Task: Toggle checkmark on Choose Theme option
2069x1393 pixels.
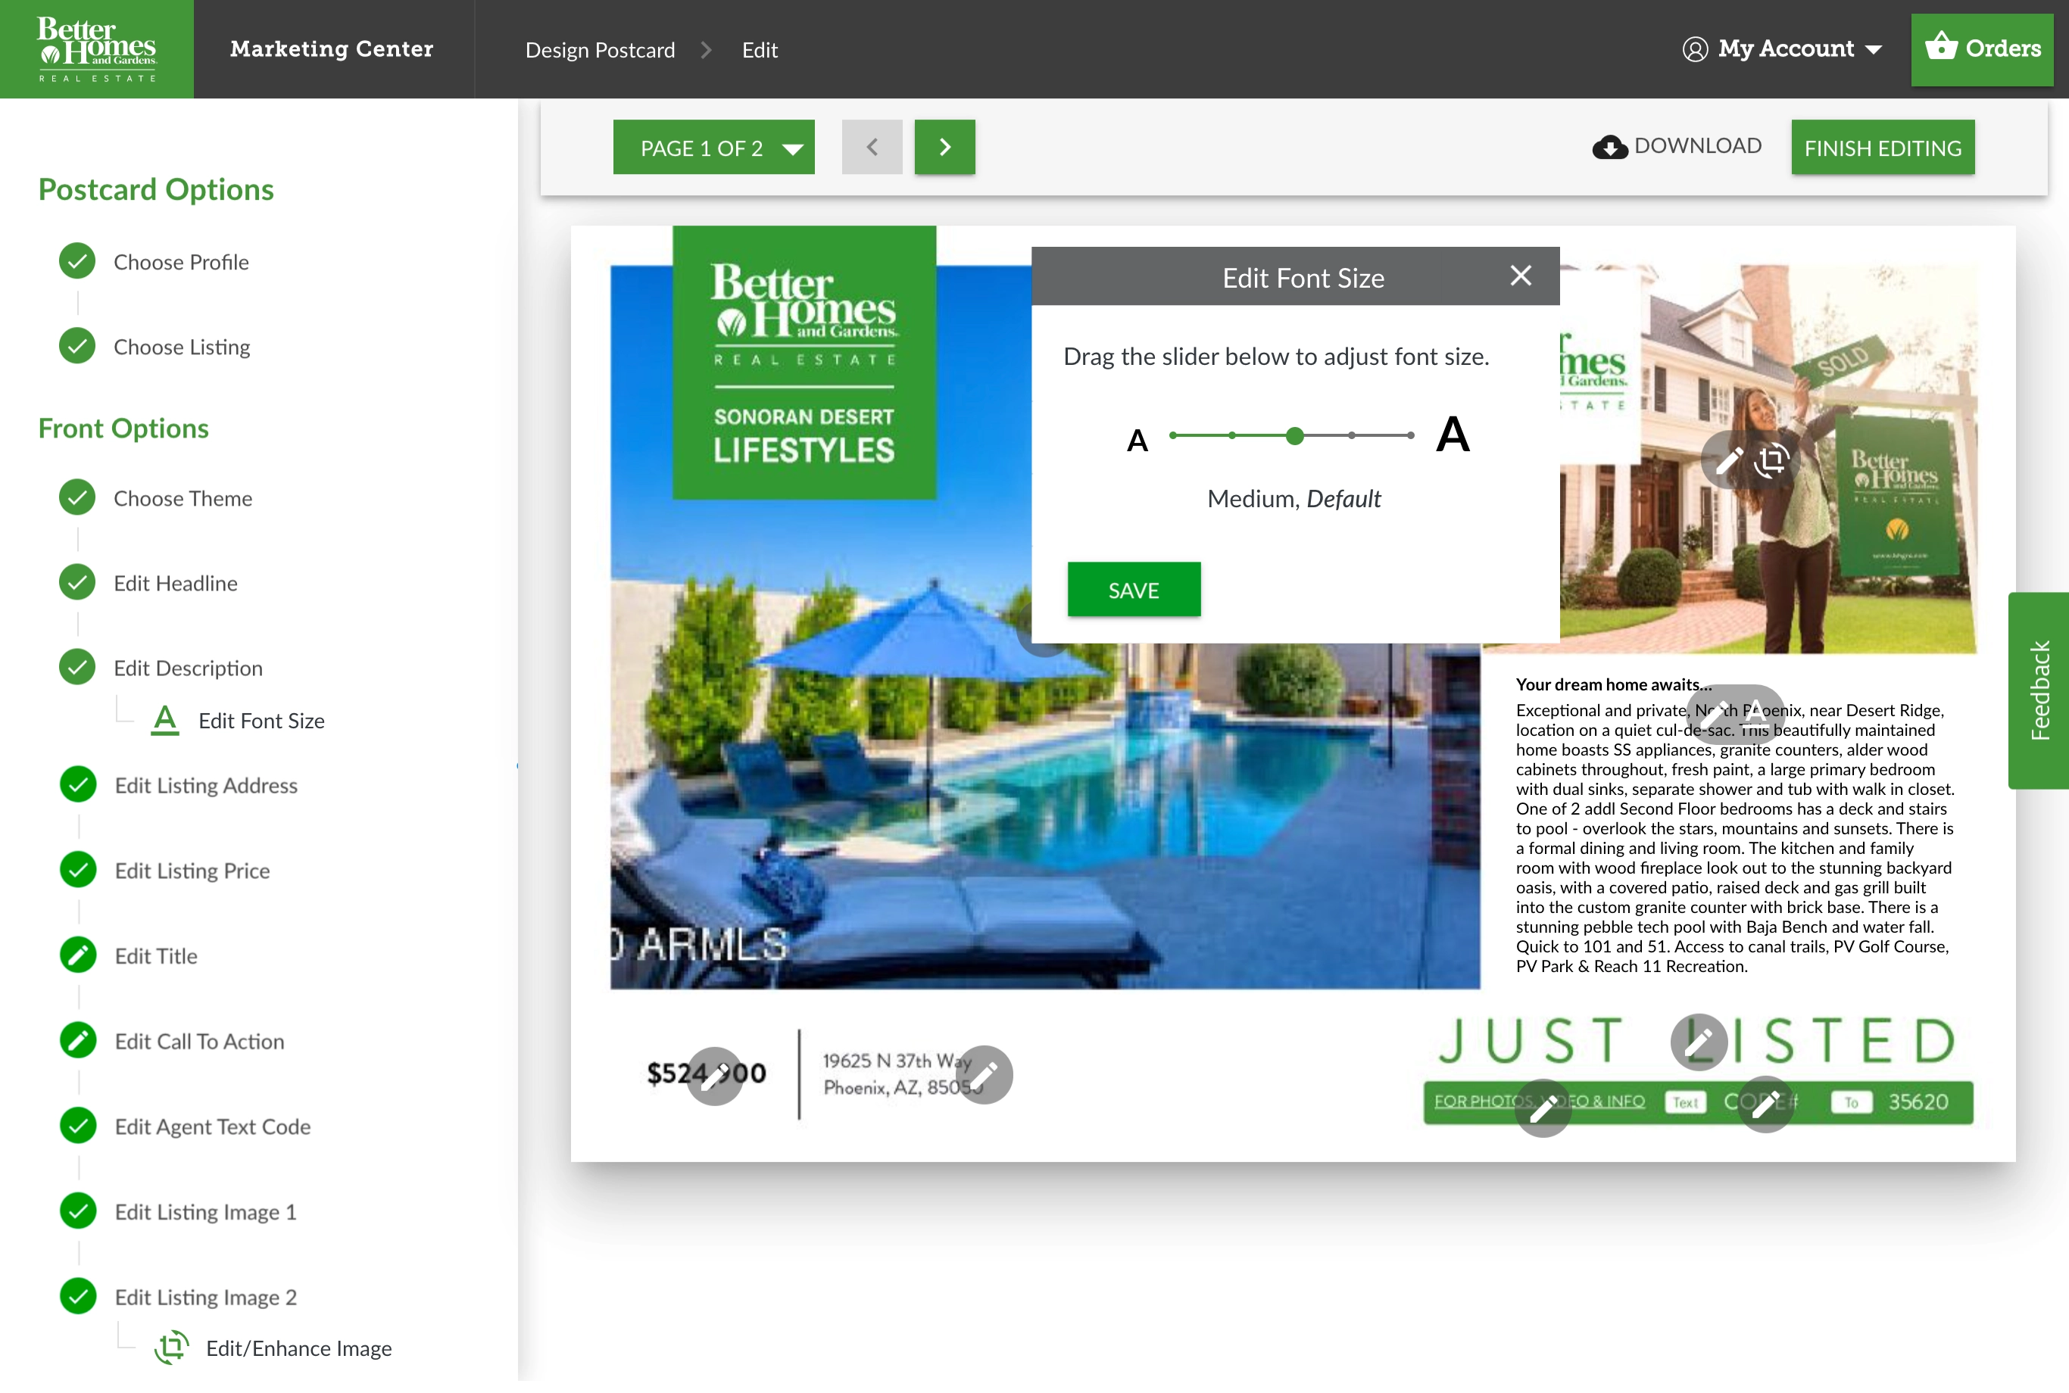Action: 76,496
